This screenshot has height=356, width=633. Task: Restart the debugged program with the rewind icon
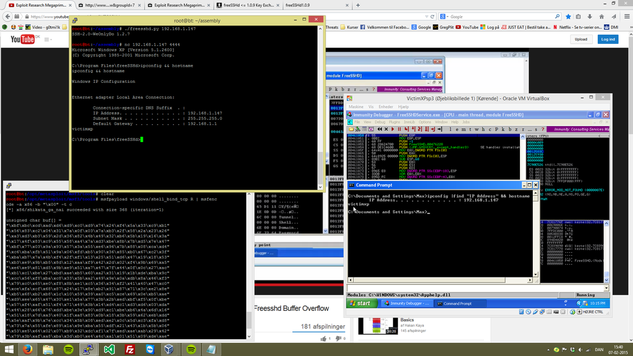[x=380, y=129]
